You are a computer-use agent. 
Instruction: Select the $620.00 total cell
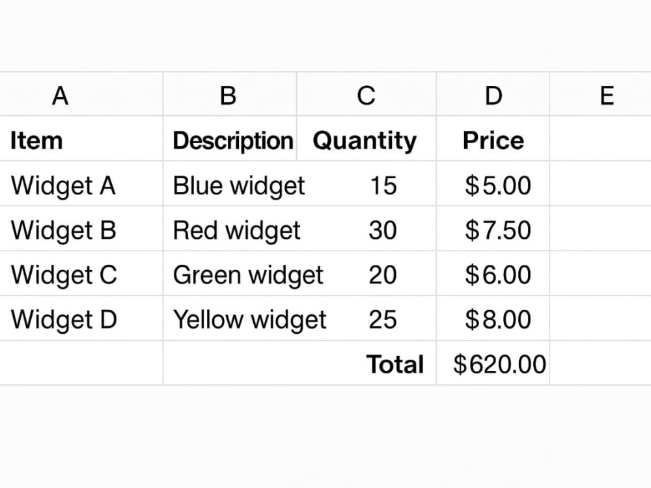click(493, 362)
